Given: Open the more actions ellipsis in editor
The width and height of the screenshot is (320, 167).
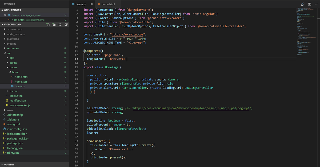Looking at the screenshot, I should (316, 4).
